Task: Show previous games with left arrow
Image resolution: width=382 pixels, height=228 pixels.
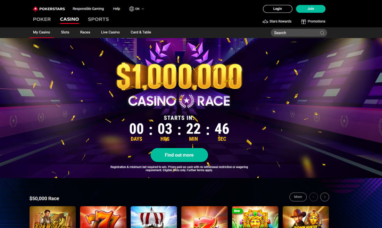Action: coord(313,197)
